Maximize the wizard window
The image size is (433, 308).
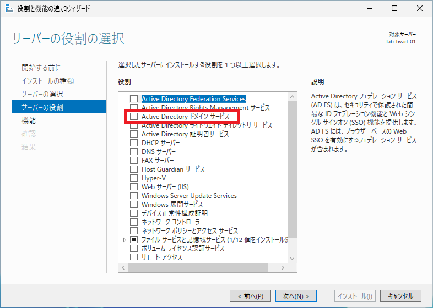(394, 8)
